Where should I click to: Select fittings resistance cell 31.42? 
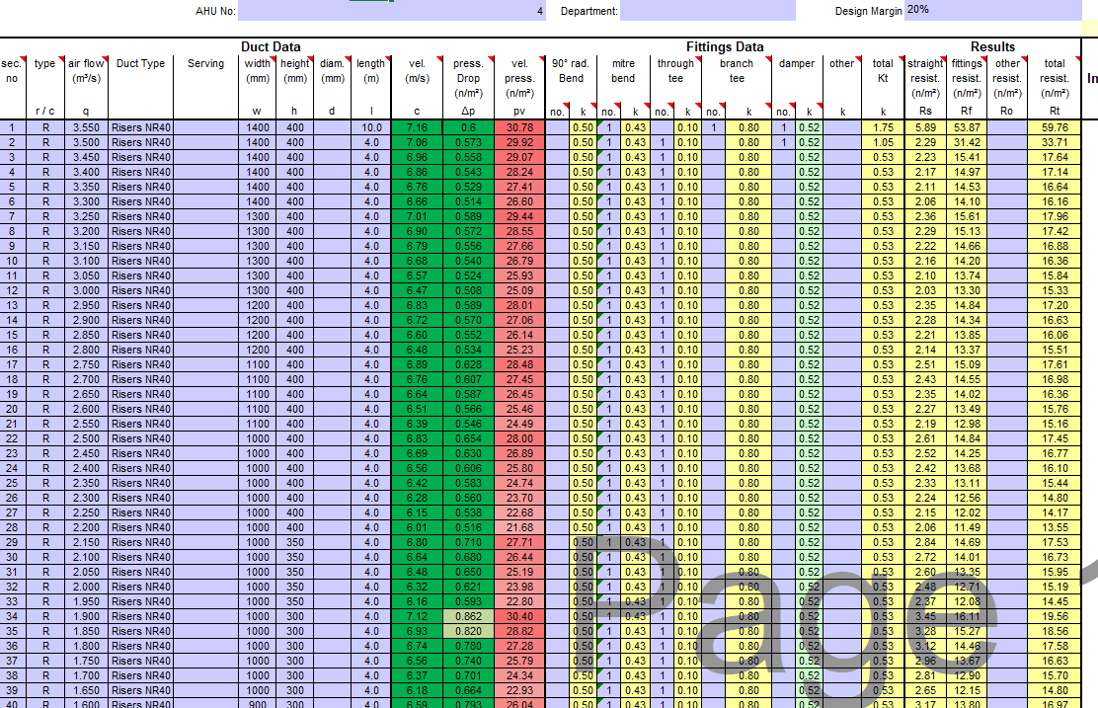point(967,142)
